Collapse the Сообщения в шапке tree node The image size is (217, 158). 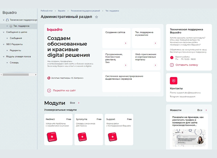4,32
